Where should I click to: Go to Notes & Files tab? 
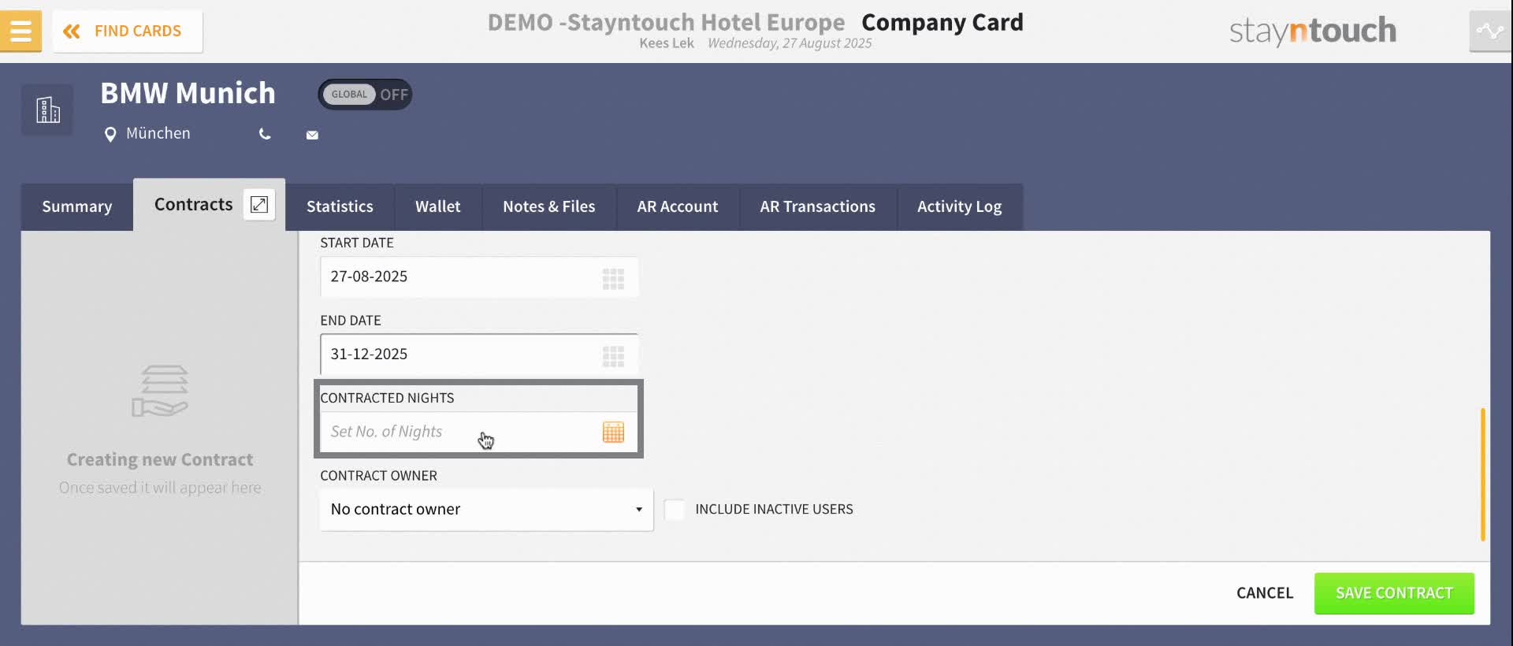coord(549,206)
